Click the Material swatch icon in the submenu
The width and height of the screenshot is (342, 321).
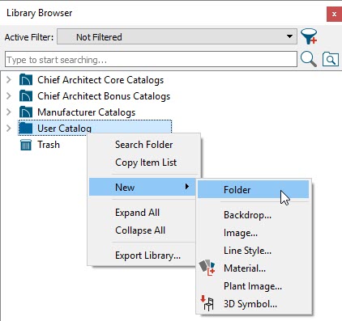pyautogui.click(x=207, y=268)
